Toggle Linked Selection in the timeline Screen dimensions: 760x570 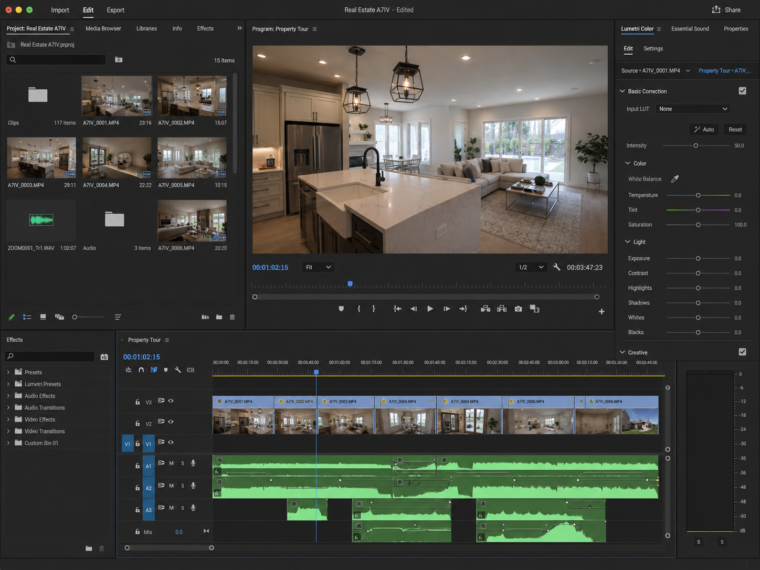click(x=154, y=370)
